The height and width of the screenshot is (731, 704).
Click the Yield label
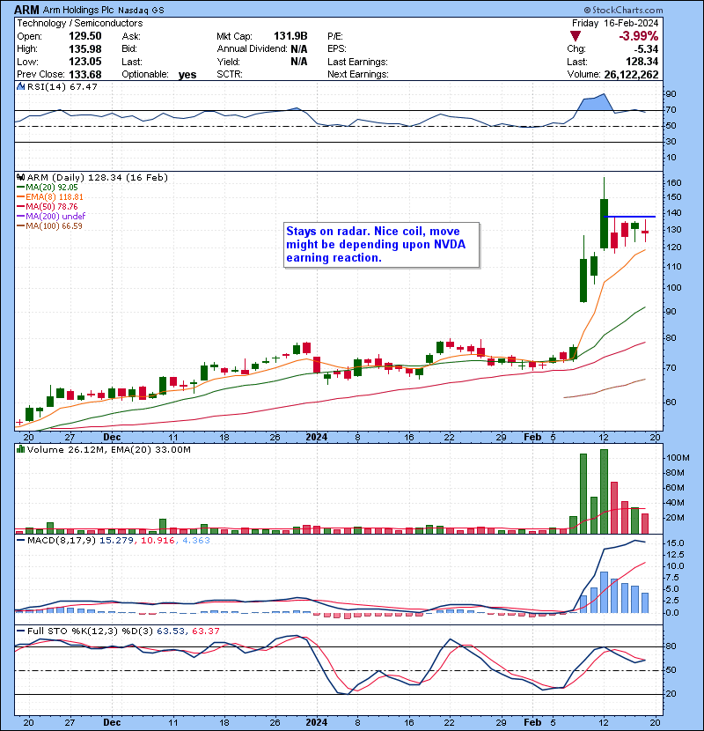[x=228, y=62]
